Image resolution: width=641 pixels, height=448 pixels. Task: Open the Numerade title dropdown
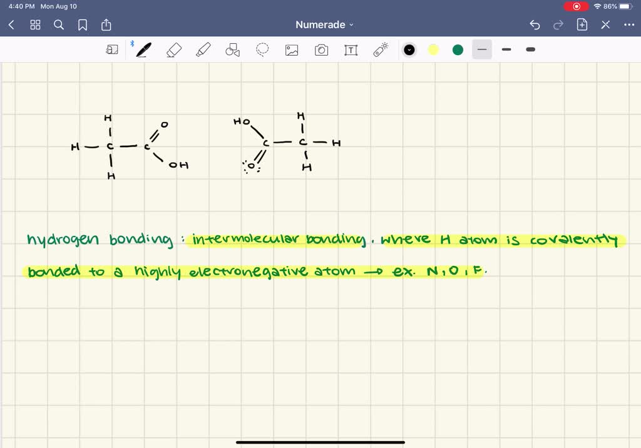point(324,24)
